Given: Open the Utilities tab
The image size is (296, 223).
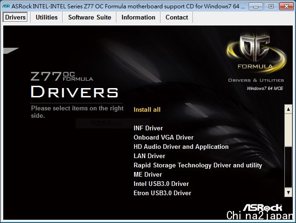Looking at the screenshot, I should click(47, 17).
